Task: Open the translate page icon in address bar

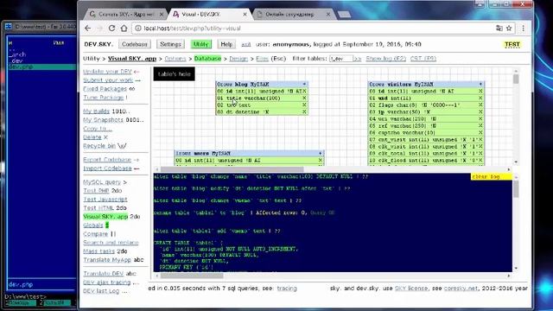Action: [x=499, y=29]
